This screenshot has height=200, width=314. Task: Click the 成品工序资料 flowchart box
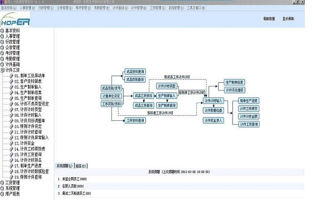coord(144,96)
